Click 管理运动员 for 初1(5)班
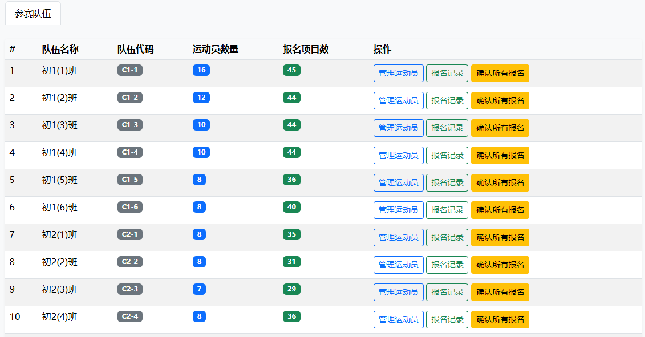Screen dimensions: 645x337 point(398,182)
